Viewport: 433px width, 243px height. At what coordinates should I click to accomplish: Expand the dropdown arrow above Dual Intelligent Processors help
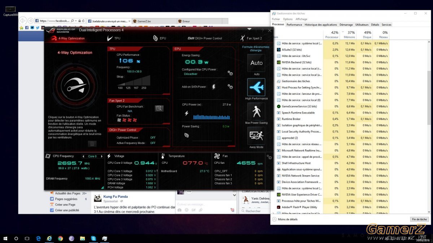point(249,29)
